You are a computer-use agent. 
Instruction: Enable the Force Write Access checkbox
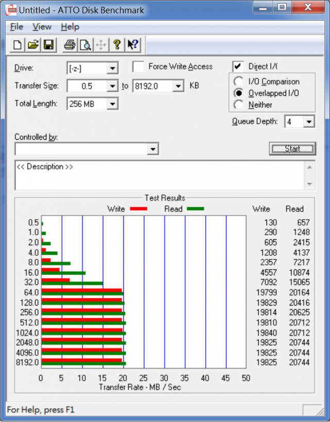point(138,67)
